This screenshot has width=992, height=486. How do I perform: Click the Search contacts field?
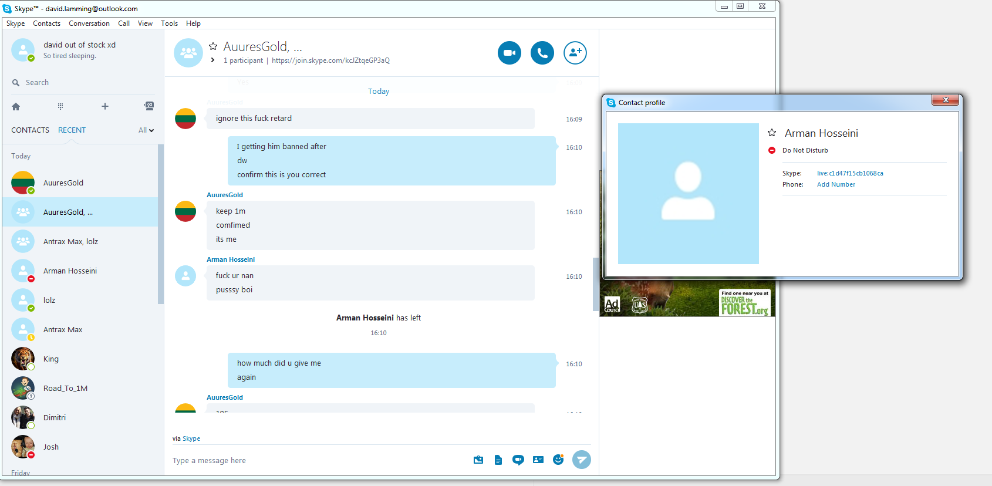[83, 83]
